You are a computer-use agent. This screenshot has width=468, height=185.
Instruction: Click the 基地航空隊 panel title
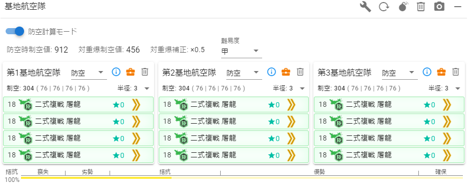click(25, 7)
